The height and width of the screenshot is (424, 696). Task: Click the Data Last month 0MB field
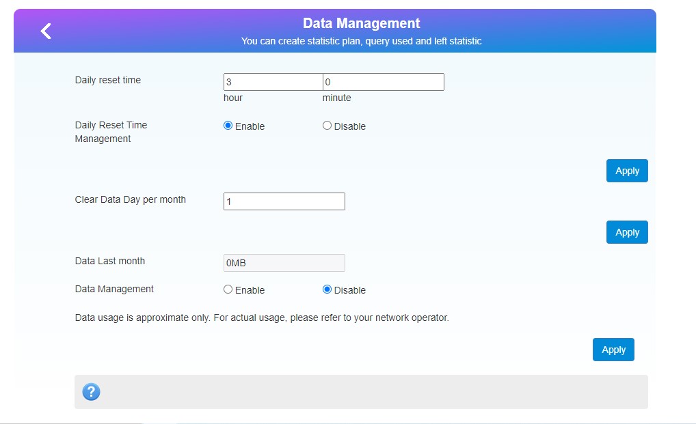284,263
